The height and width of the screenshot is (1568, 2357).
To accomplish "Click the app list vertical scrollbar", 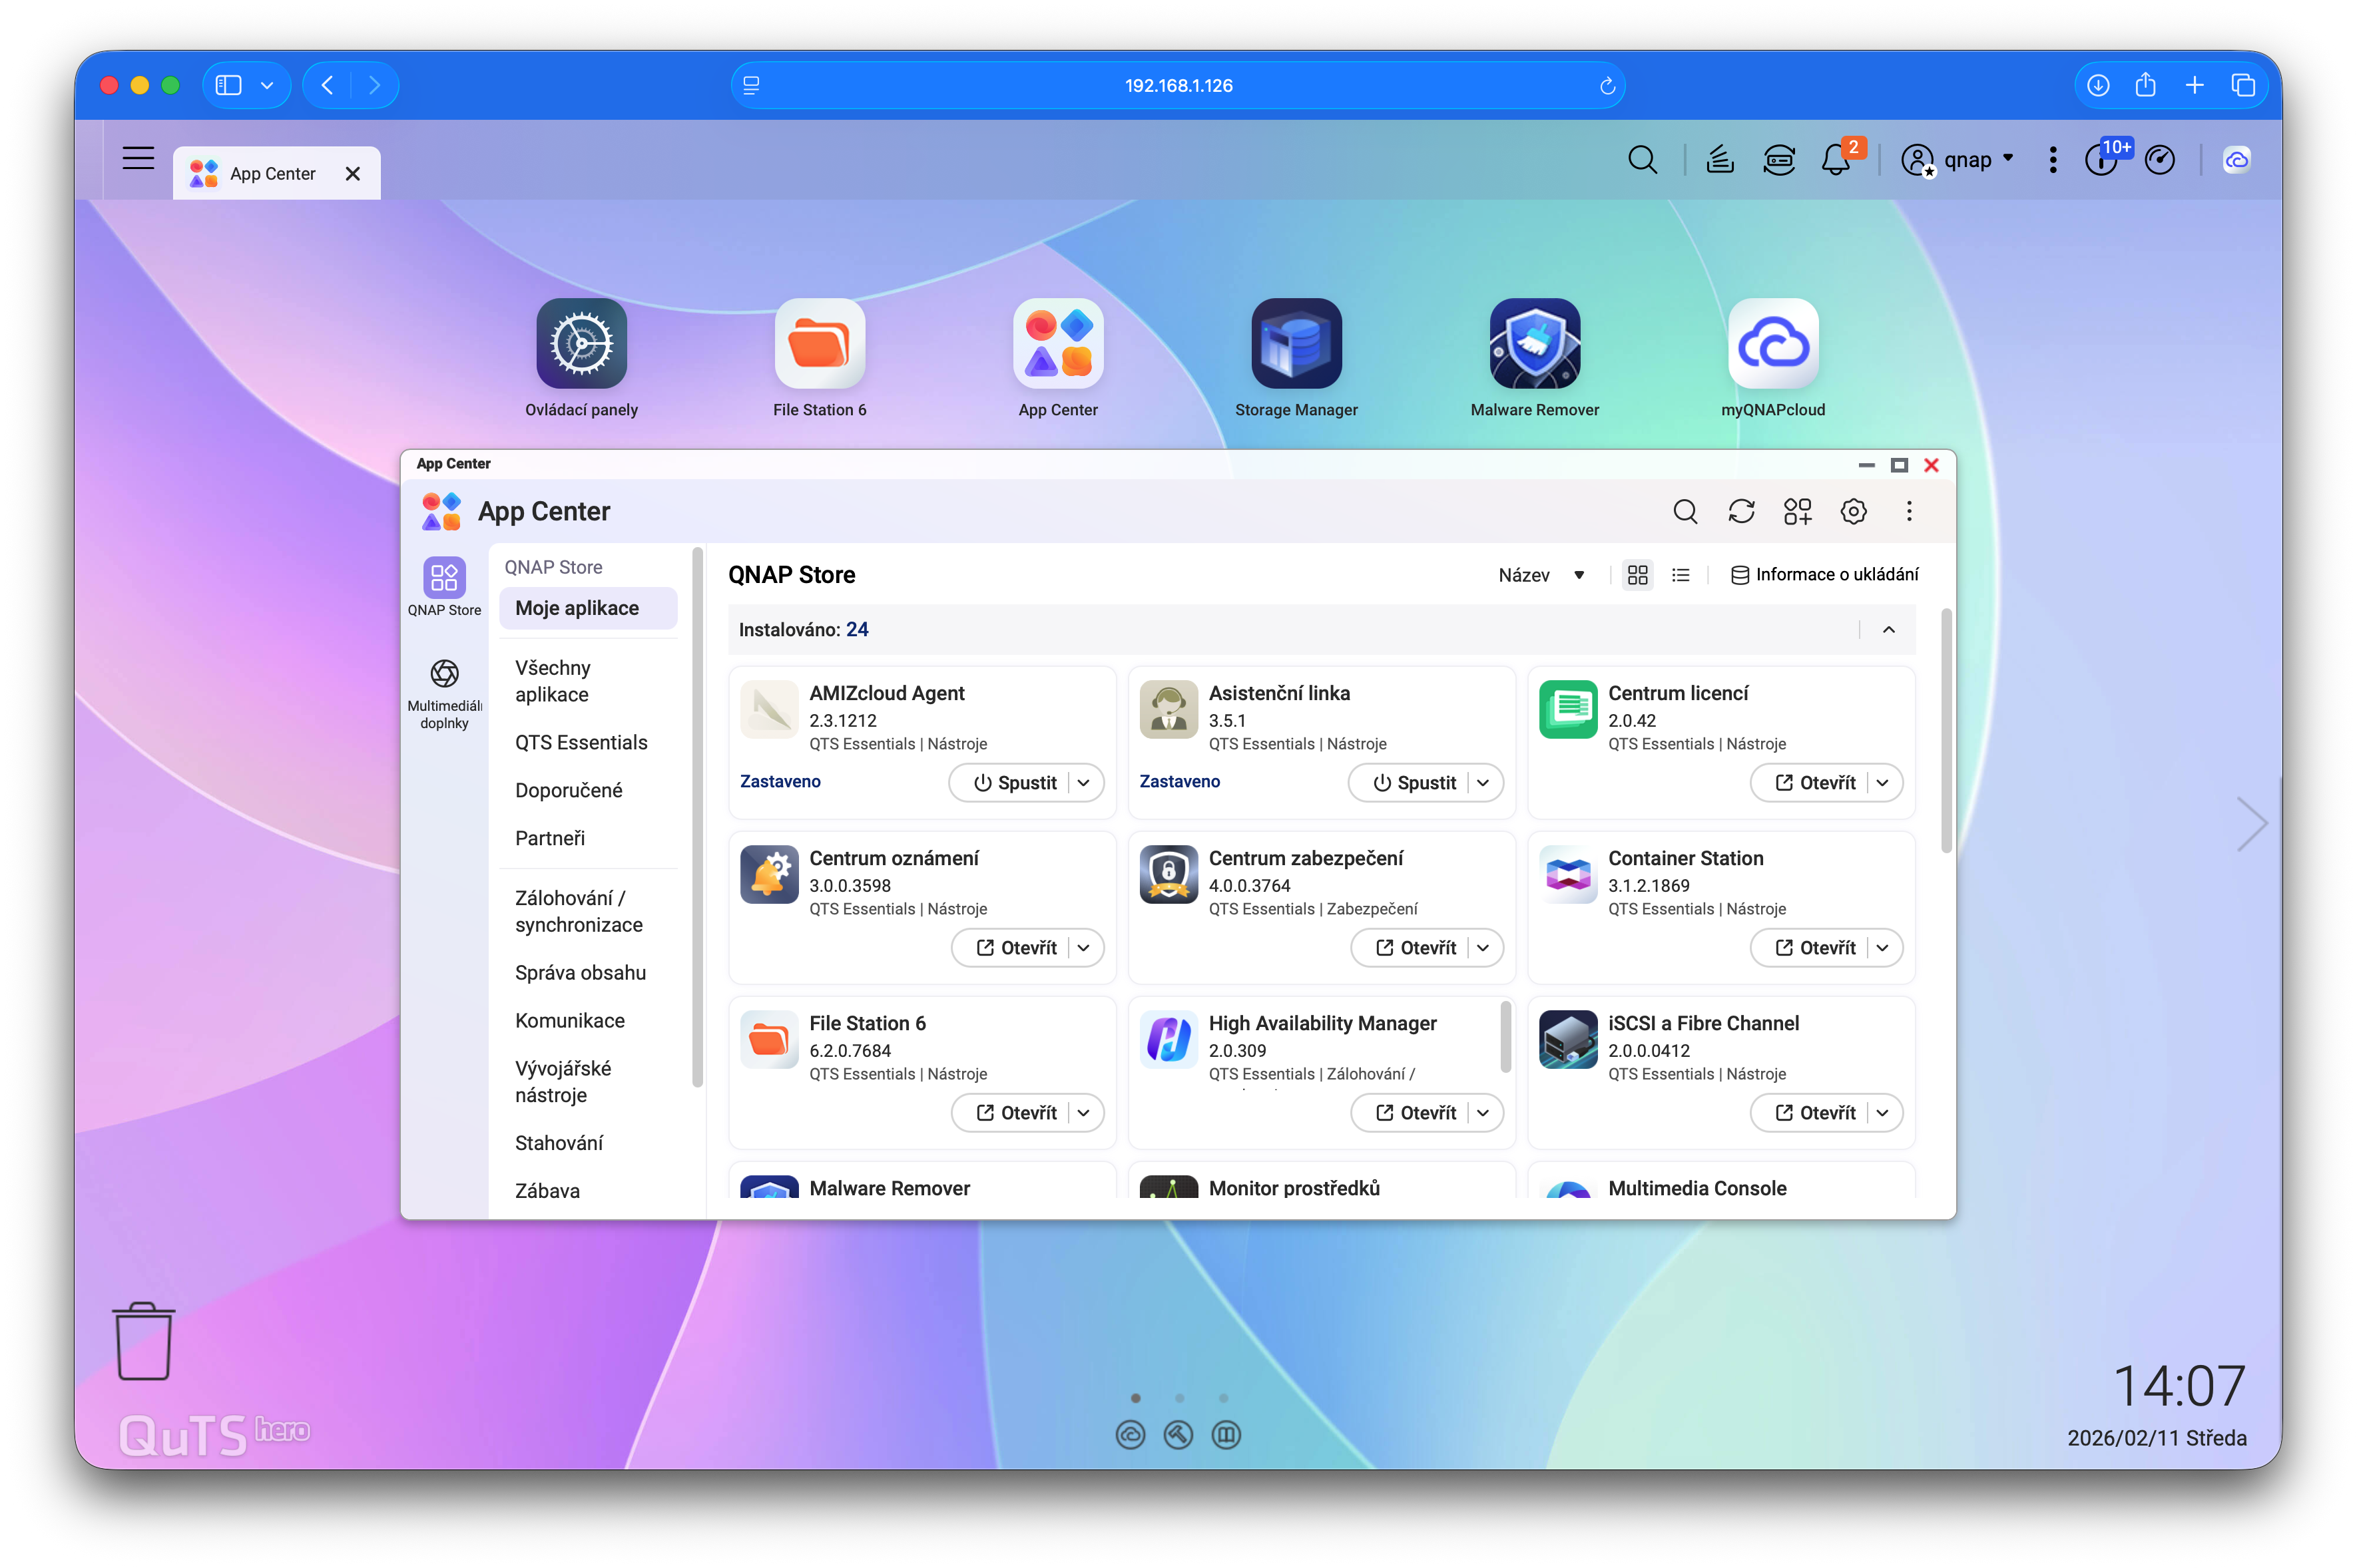I will [x=1946, y=730].
